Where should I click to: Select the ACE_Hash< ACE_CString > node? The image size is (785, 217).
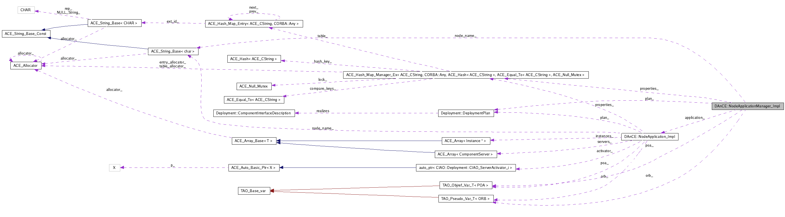point(254,59)
